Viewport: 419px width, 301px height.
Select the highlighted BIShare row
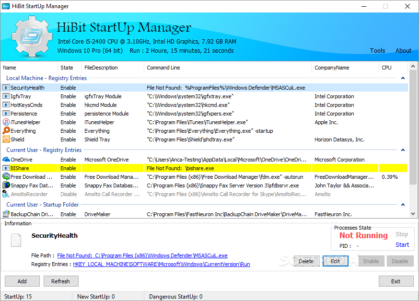click(192, 168)
